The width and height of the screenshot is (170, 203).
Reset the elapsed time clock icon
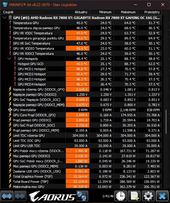click(x=121, y=196)
